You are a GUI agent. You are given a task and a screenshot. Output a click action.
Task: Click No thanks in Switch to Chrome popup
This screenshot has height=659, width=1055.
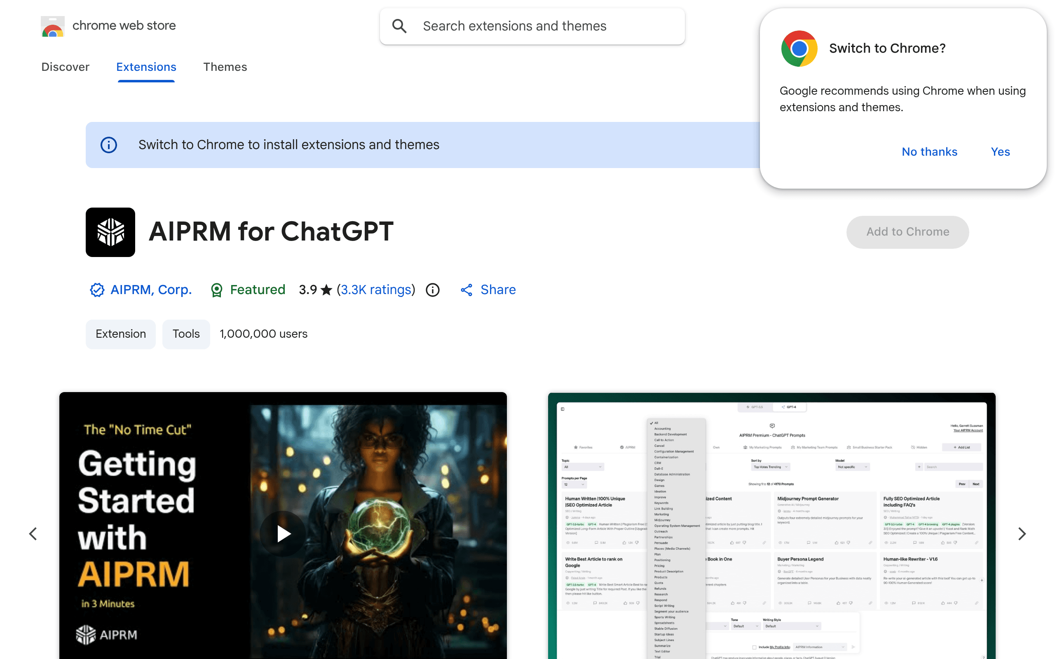tap(929, 152)
